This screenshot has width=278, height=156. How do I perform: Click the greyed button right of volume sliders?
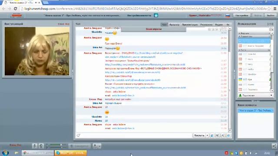(79, 146)
